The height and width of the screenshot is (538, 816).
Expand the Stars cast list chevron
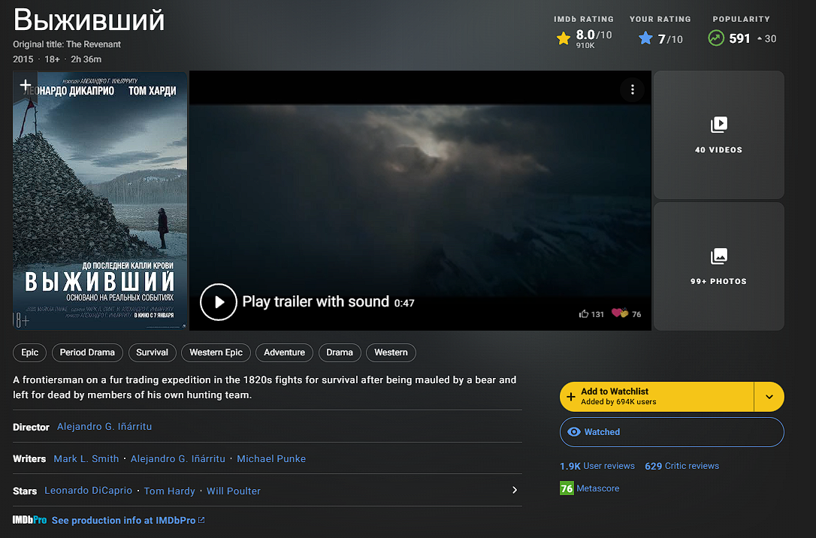tap(514, 490)
